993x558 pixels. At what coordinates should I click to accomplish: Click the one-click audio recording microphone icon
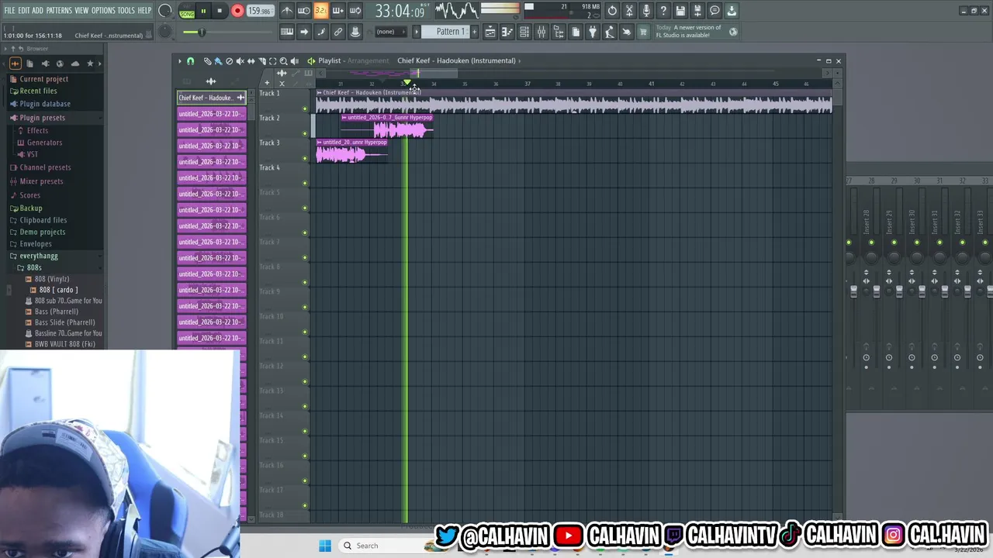click(646, 11)
